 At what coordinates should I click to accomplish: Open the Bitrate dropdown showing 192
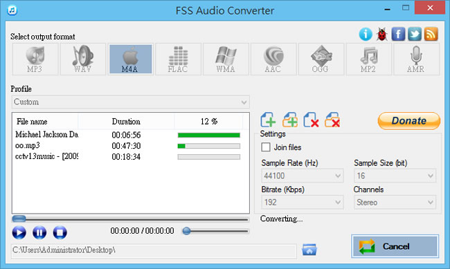(303, 202)
